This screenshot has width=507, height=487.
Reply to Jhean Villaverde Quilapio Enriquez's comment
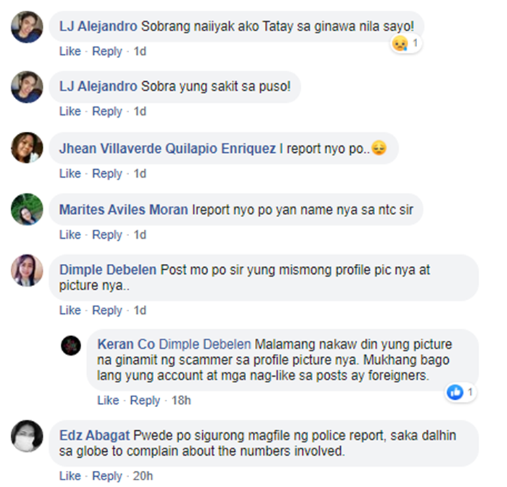pyautogui.click(x=107, y=174)
